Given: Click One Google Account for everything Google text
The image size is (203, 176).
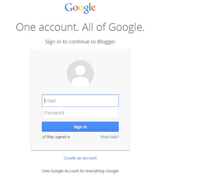Looking at the screenshot, I should (x=80, y=171).
